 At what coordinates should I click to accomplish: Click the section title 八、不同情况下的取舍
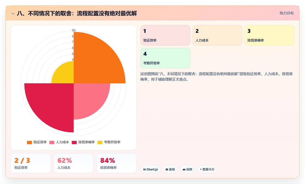click(x=77, y=13)
